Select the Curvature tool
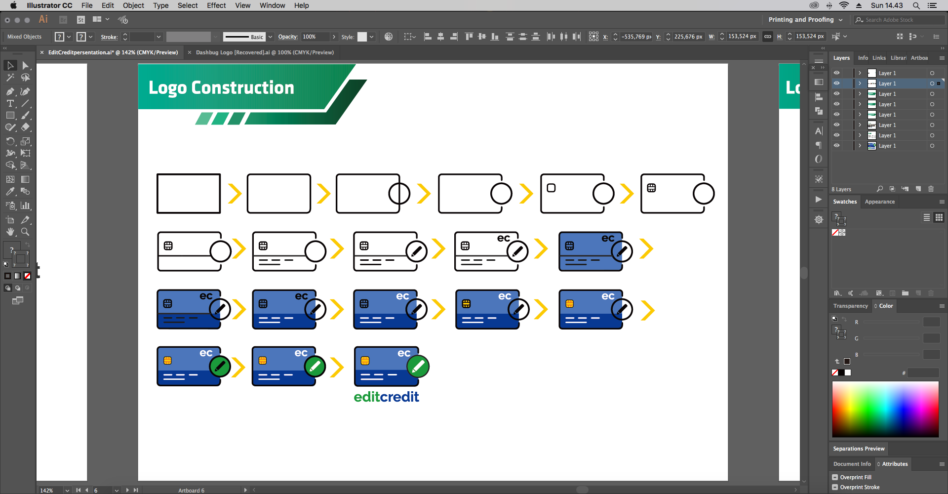The image size is (948, 494). point(25,91)
